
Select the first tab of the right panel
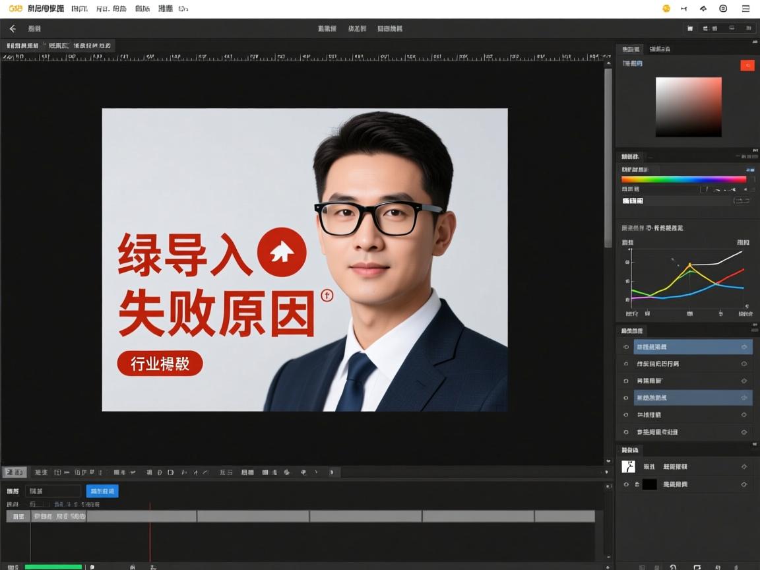click(631, 49)
